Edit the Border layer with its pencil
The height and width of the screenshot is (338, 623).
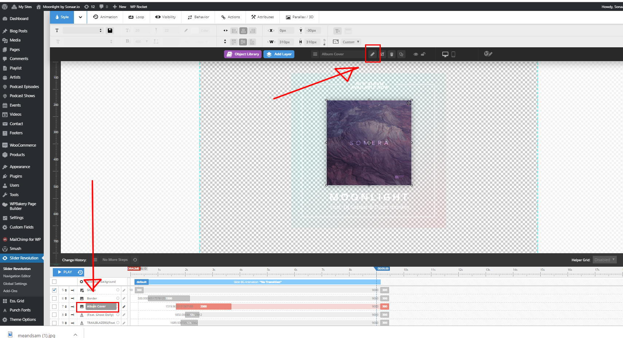pos(124,298)
